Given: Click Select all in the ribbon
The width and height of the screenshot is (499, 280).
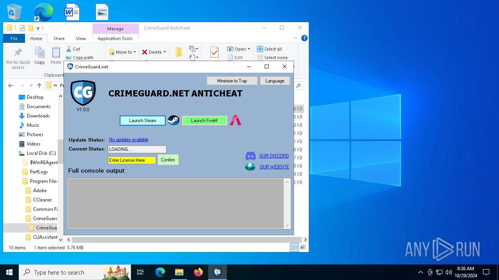Looking at the screenshot, I should point(269,49).
